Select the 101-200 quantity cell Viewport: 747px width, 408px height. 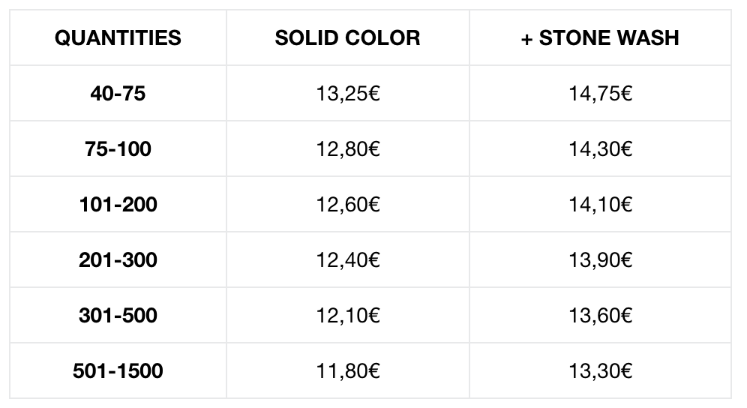118,204
